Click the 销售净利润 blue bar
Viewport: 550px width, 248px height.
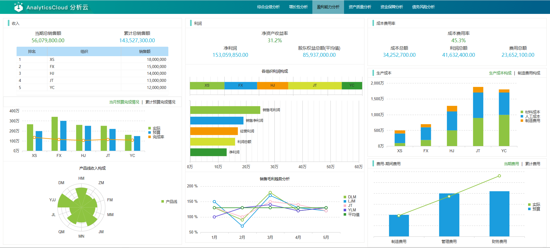coord(217,121)
